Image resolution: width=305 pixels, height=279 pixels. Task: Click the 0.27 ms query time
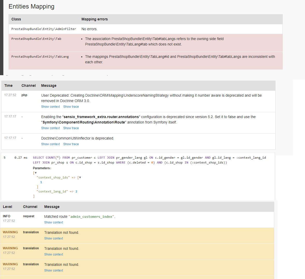(21, 158)
